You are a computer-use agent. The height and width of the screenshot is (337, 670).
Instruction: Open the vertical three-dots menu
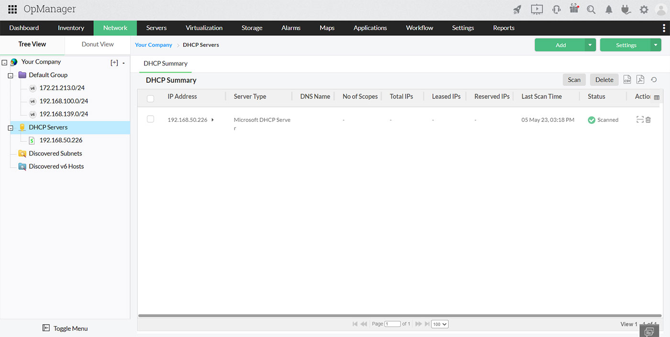pyautogui.click(x=663, y=28)
